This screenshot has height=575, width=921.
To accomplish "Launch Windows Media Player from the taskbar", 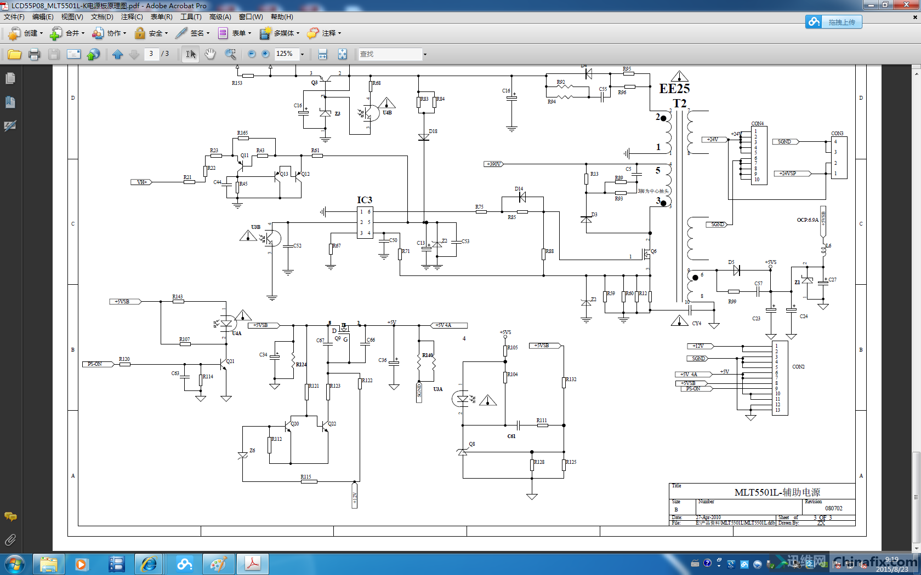I will click(x=82, y=564).
